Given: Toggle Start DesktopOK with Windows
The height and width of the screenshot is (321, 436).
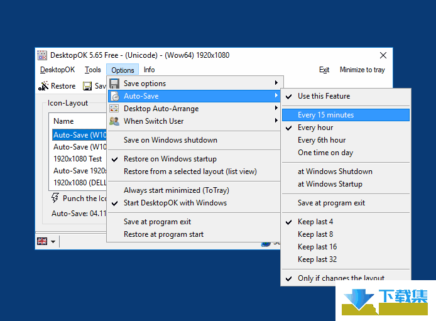Looking at the screenshot, I should (193, 203).
